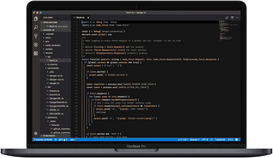Open the Source Control view
This screenshot has width=273, height=158.
click(36, 36)
